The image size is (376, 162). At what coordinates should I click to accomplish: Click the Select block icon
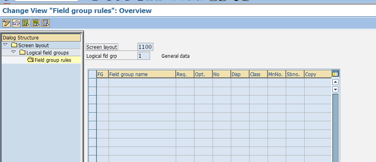[36, 23]
